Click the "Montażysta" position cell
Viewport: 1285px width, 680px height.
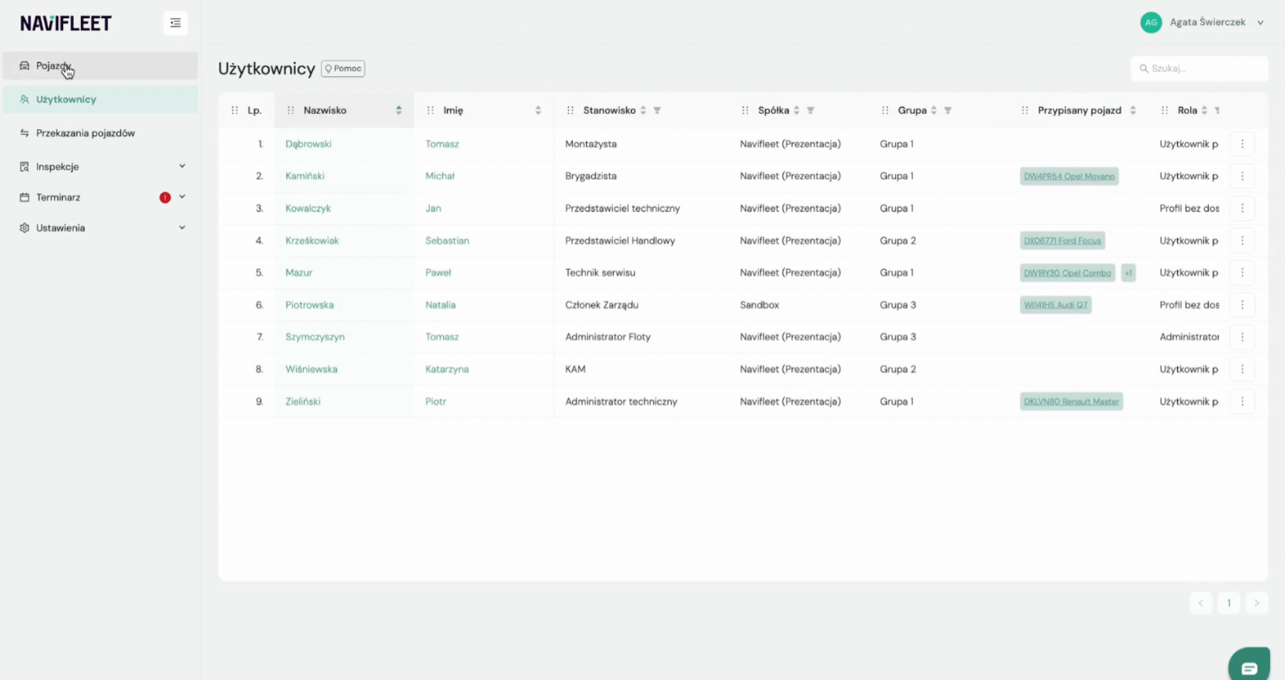tap(591, 144)
